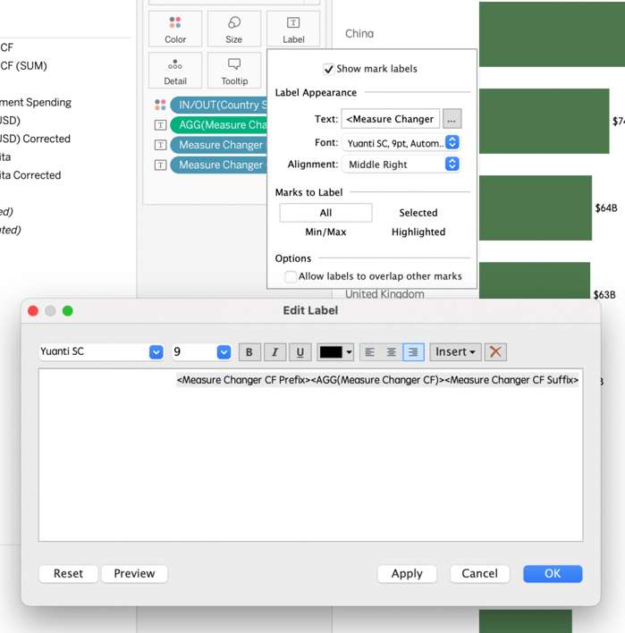The height and width of the screenshot is (633, 625).
Task: Open the Size marks card
Action: click(x=234, y=30)
